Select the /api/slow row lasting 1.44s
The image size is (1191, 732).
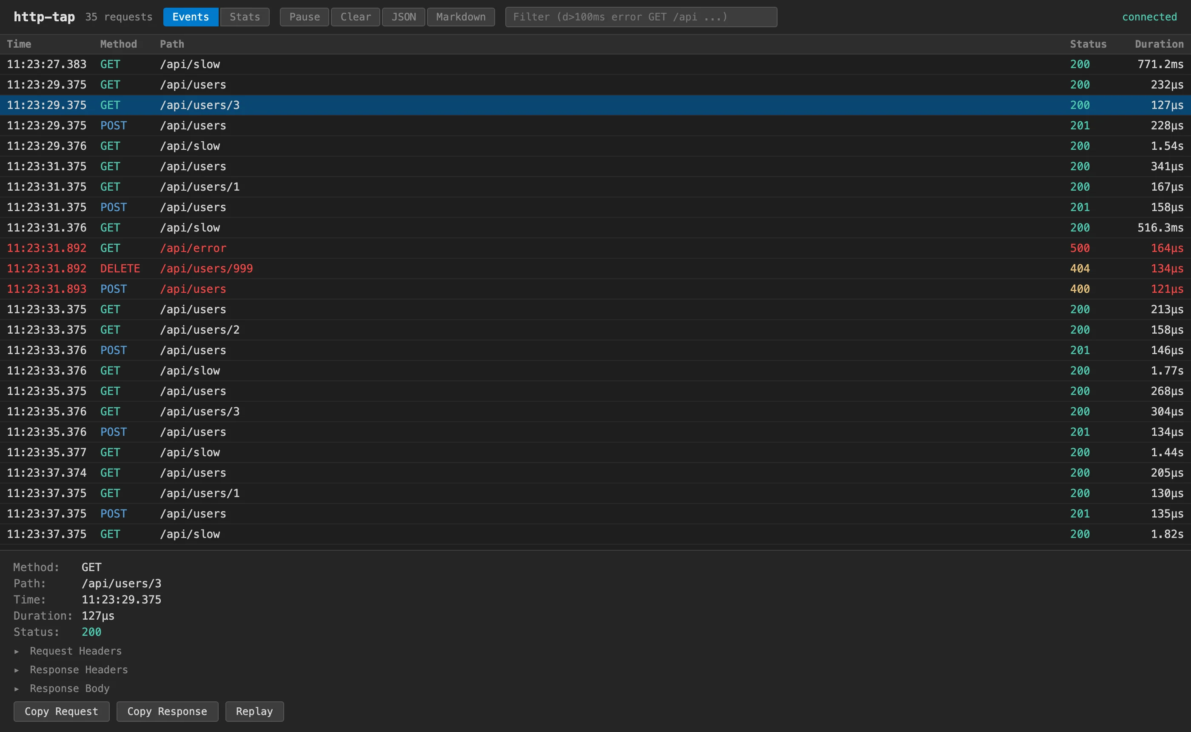595,452
